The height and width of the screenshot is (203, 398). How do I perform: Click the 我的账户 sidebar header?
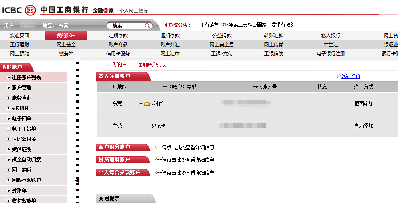[x=17, y=67]
